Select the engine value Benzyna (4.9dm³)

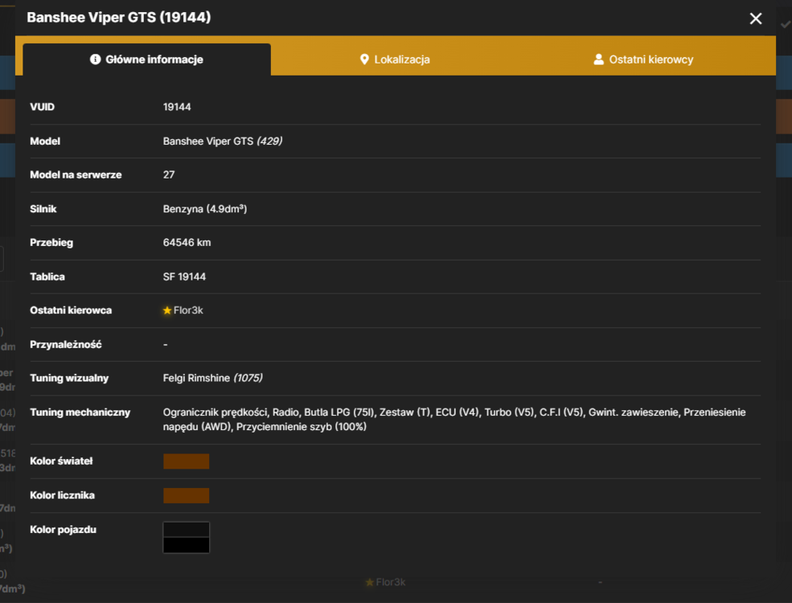[x=204, y=209]
